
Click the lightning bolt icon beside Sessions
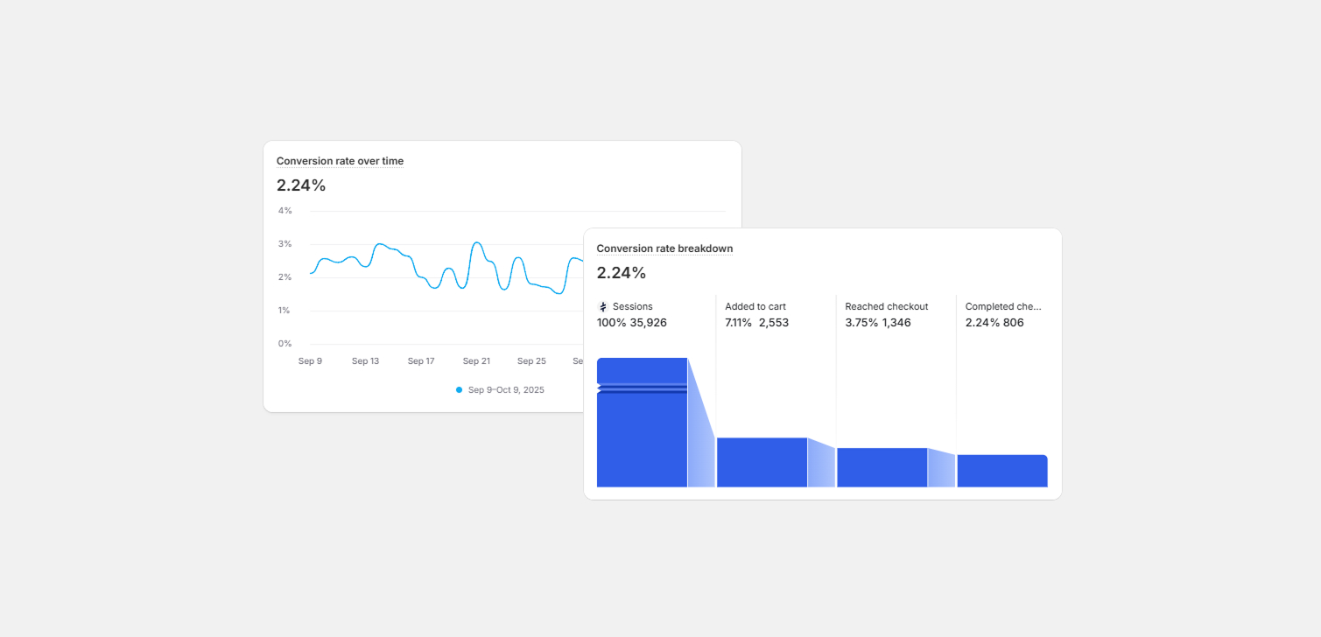click(601, 306)
